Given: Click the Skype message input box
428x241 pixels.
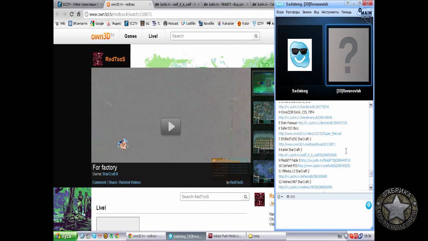Looking at the screenshot, I should [320, 214].
